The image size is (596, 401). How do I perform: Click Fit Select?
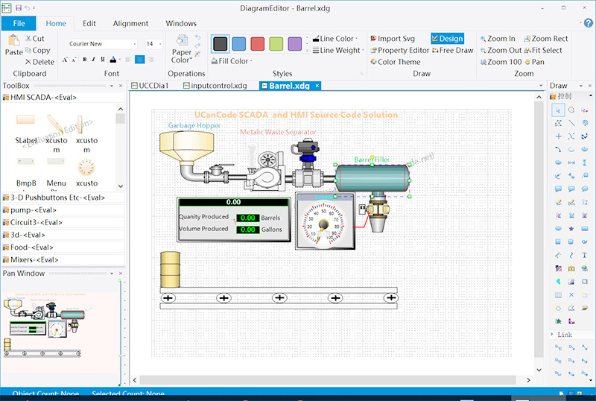[543, 50]
